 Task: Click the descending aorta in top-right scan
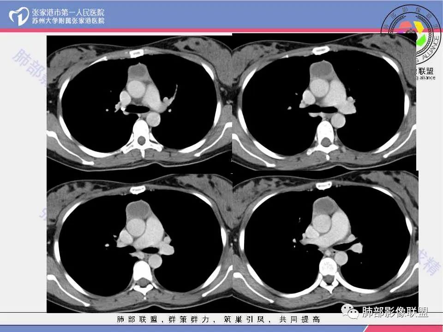click(338, 120)
